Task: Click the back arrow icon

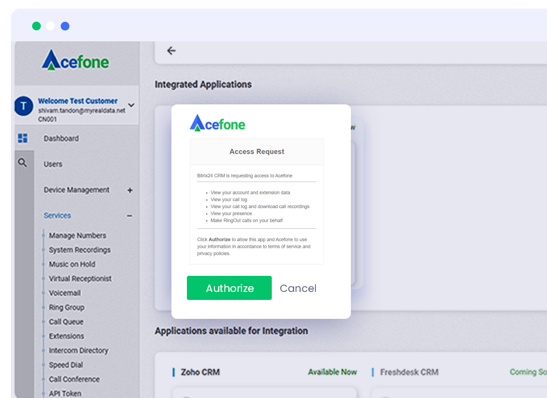Action: coord(171,50)
